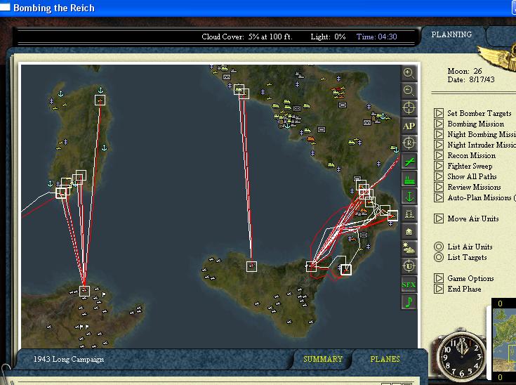Click the Time: 04:30 readout
This screenshot has width=516, height=385.
point(376,37)
